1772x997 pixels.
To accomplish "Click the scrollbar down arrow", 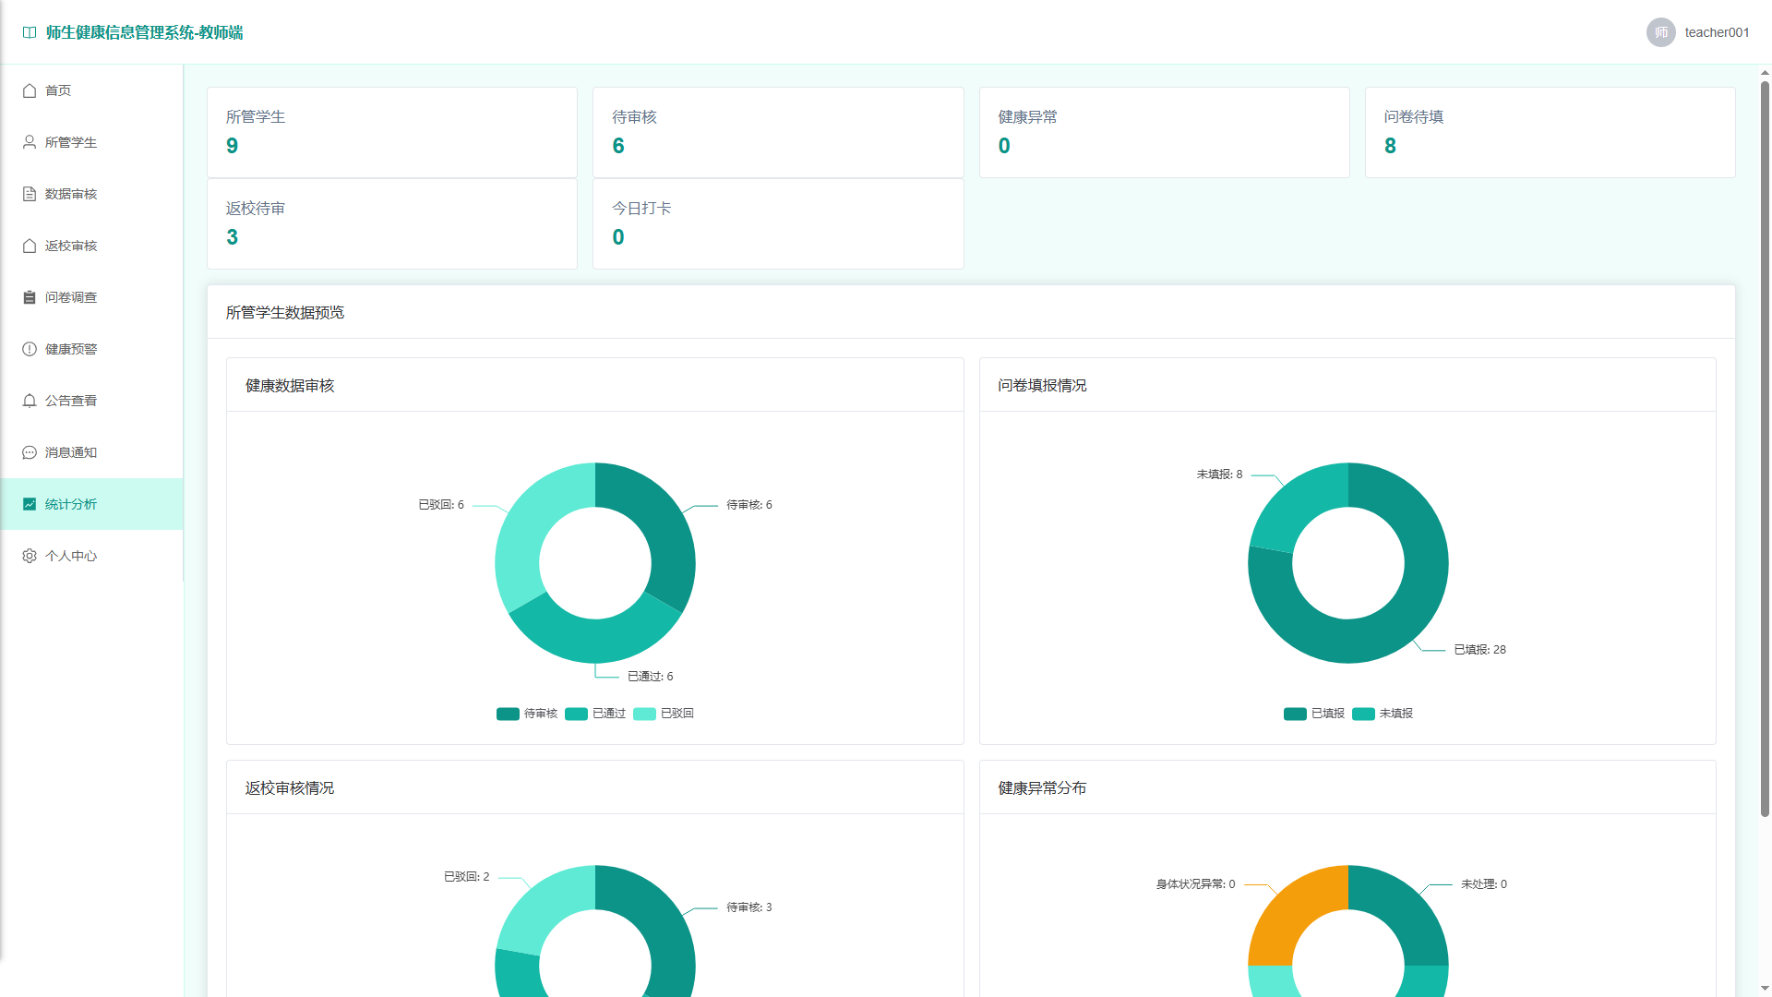I will click(1765, 989).
